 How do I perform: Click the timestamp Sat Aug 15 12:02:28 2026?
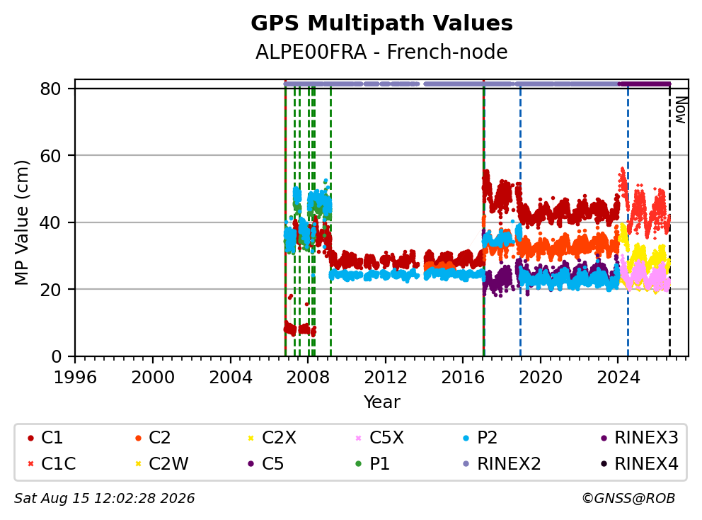coord(104,499)
